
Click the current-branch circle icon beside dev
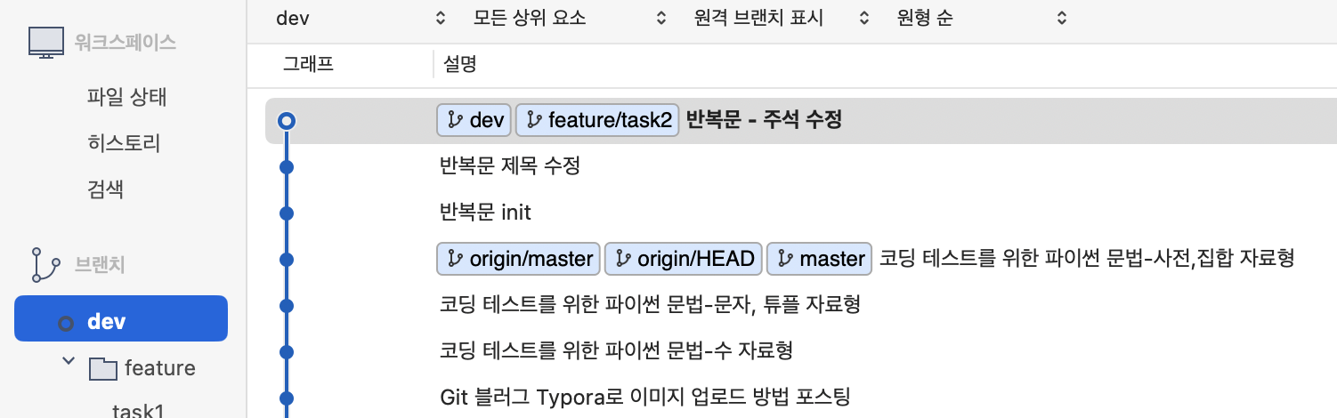66,323
